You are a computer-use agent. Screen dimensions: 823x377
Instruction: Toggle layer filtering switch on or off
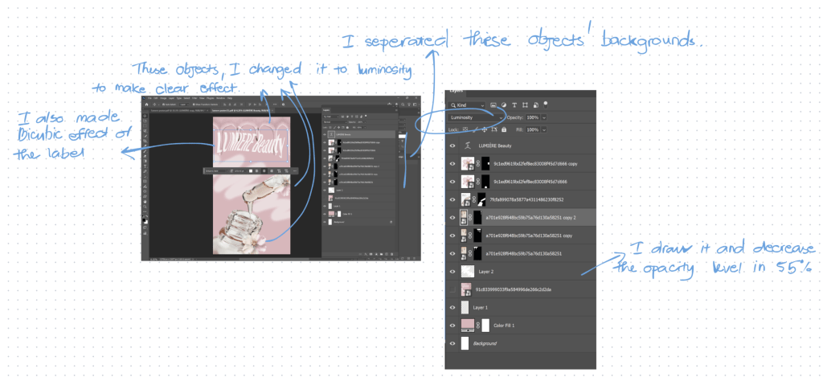[545, 103]
